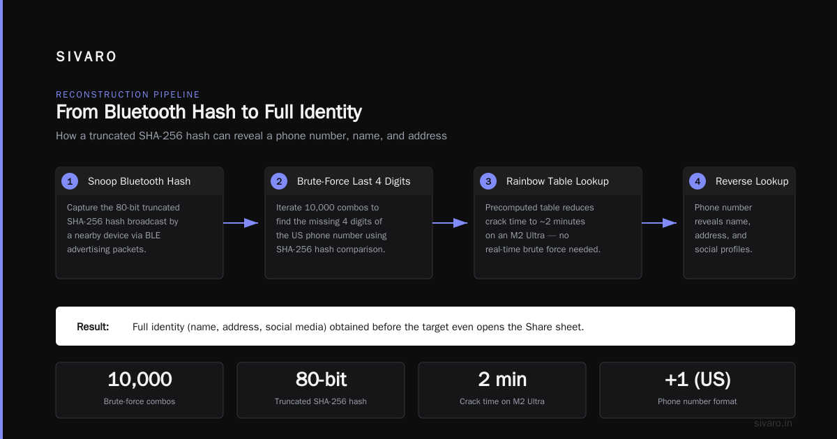The width and height of the screenshot is (837, 439).
Task: Click the '2 min' statistic value
Action: pyautogui.click(x=502, y=380)
